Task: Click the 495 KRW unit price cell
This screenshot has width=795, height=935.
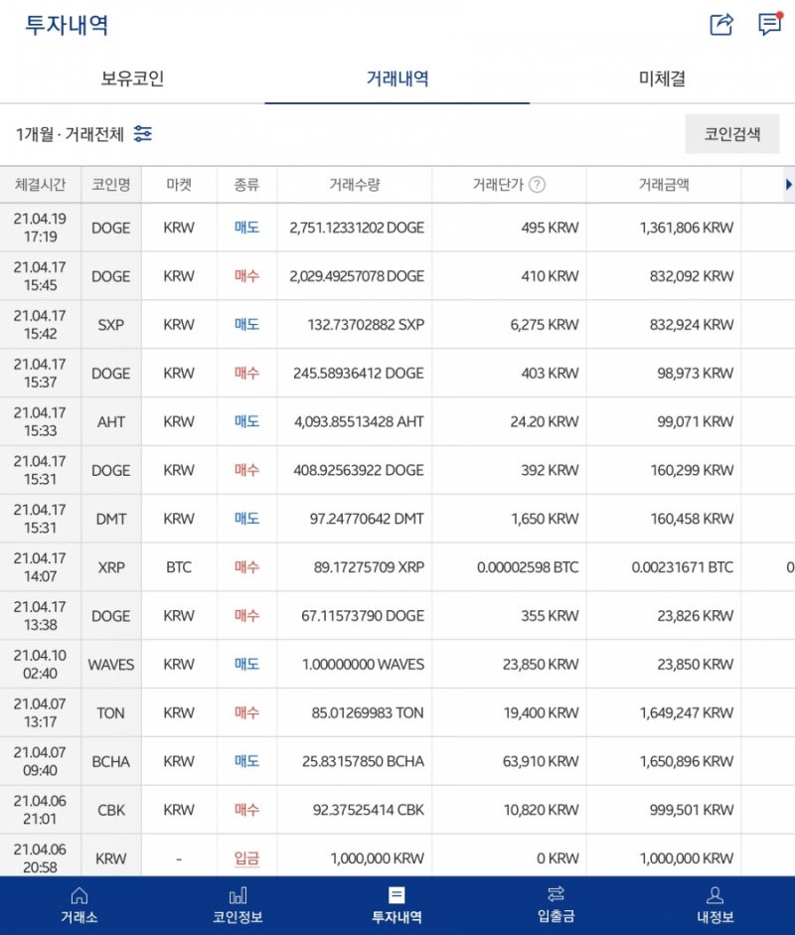Action: tap(510, 228)
